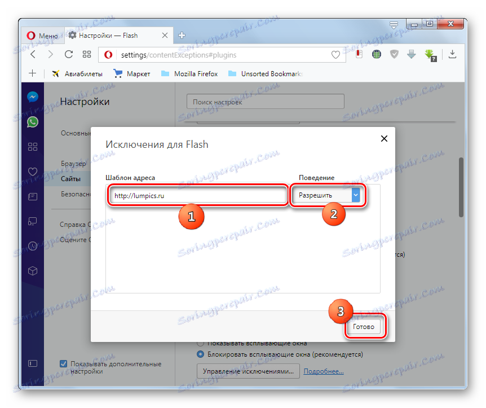Open Speed Dial grid from toolbar
This screenshot has width=486, height=408.
(x=87, y=55)
